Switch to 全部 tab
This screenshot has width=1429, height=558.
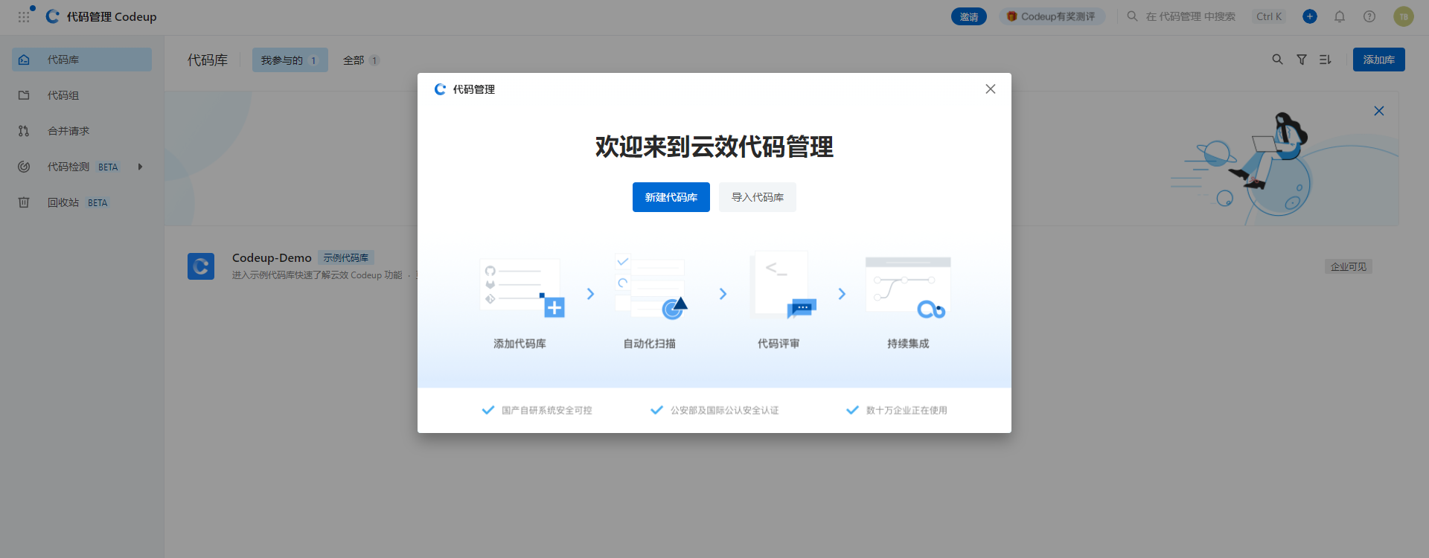[361, 60]
